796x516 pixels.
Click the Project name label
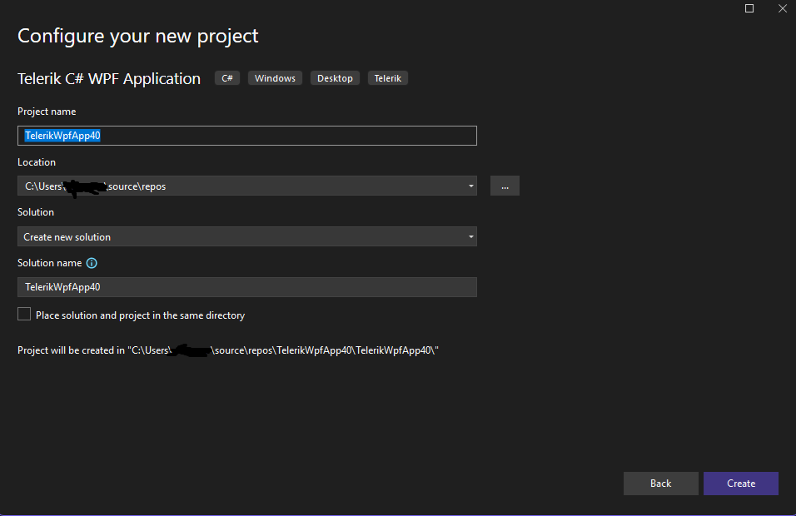pos(47,112)
